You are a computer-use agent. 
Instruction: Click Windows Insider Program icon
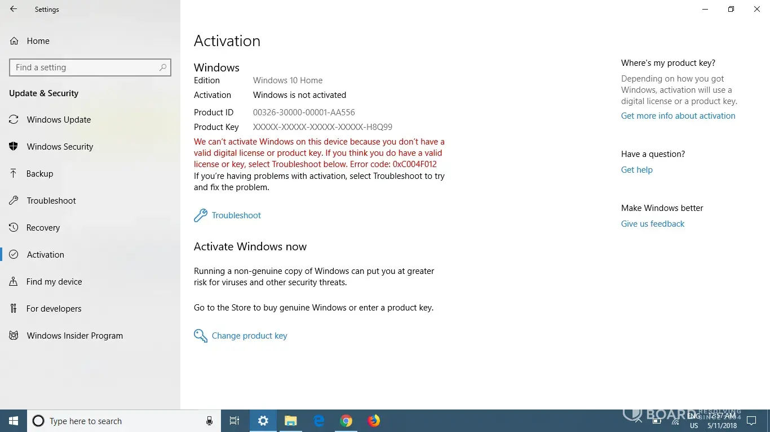click(x=14, y=336)
